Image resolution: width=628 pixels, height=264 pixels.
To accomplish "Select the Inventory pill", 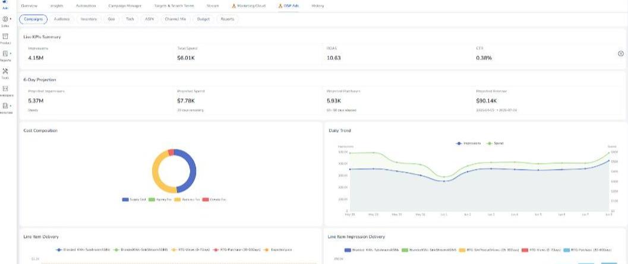I will pos(89,19).
